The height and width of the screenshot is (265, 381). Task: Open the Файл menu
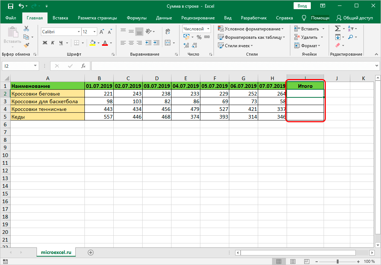[11, 18]
